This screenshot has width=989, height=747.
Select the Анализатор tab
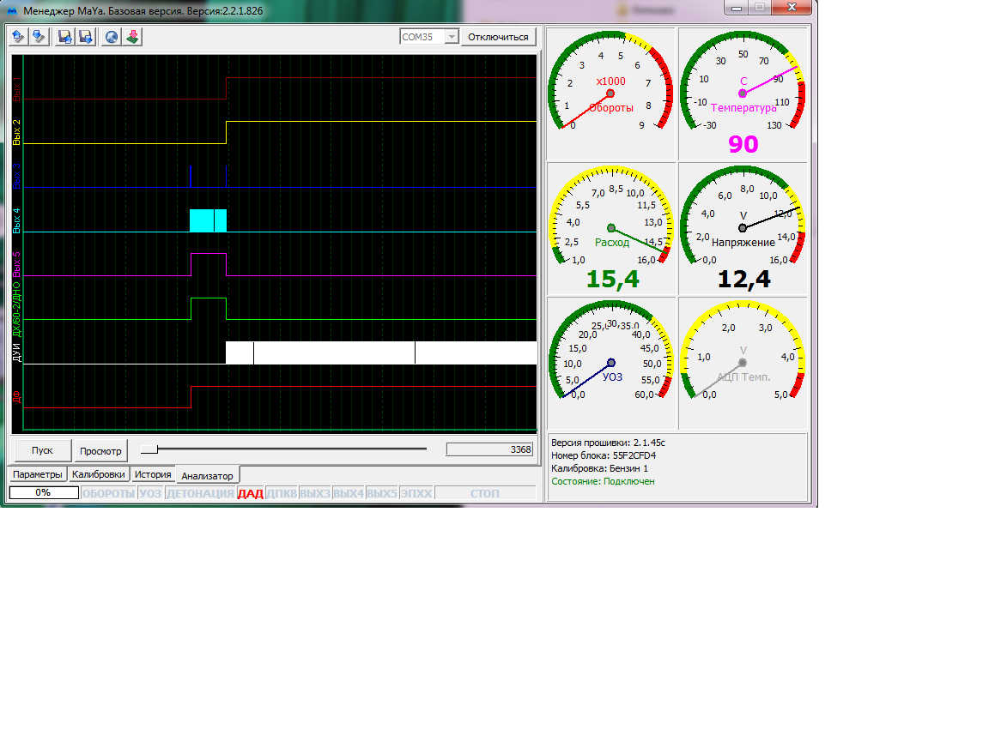click(x=208, y=475)
